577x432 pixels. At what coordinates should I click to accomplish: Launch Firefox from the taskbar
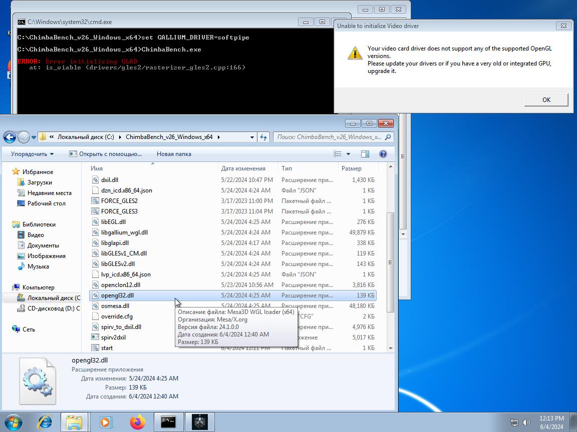(x=137, y=422)
